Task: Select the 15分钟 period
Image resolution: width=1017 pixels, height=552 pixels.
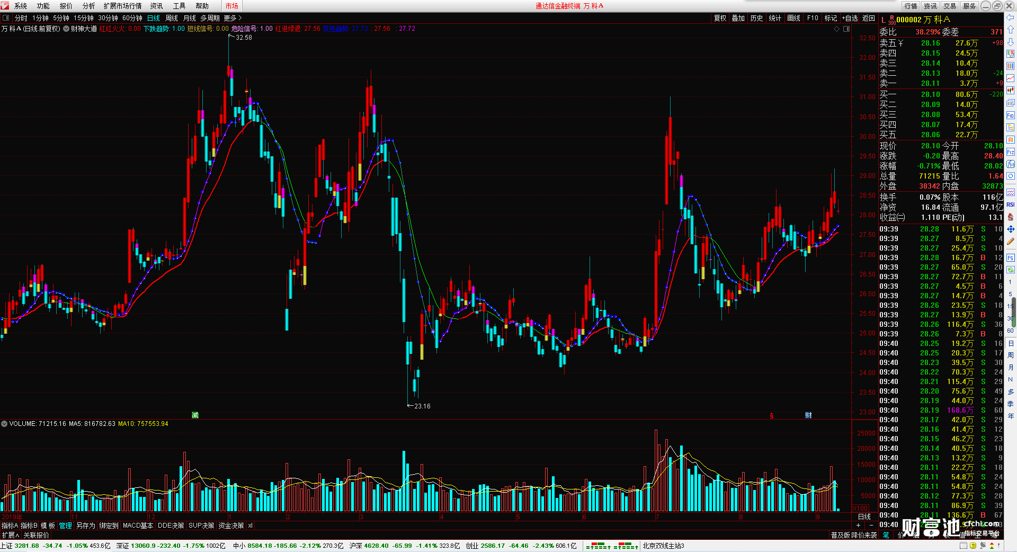Action: point(84,18)
